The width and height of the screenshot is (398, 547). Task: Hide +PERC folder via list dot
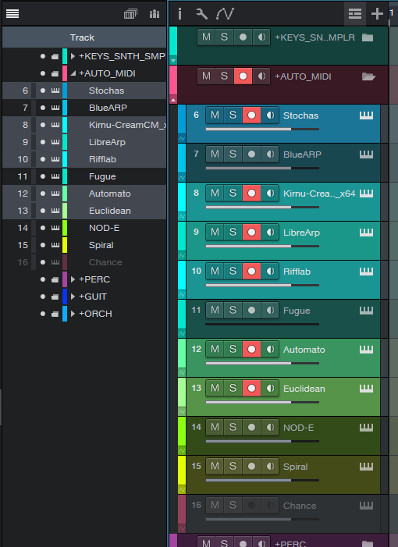point(43,279)
